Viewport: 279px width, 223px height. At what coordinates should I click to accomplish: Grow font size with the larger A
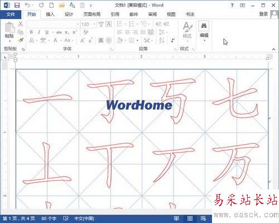(82, 40)
